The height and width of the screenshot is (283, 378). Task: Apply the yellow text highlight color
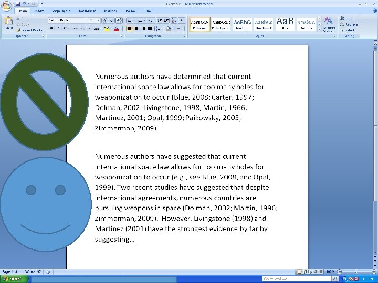107,29
